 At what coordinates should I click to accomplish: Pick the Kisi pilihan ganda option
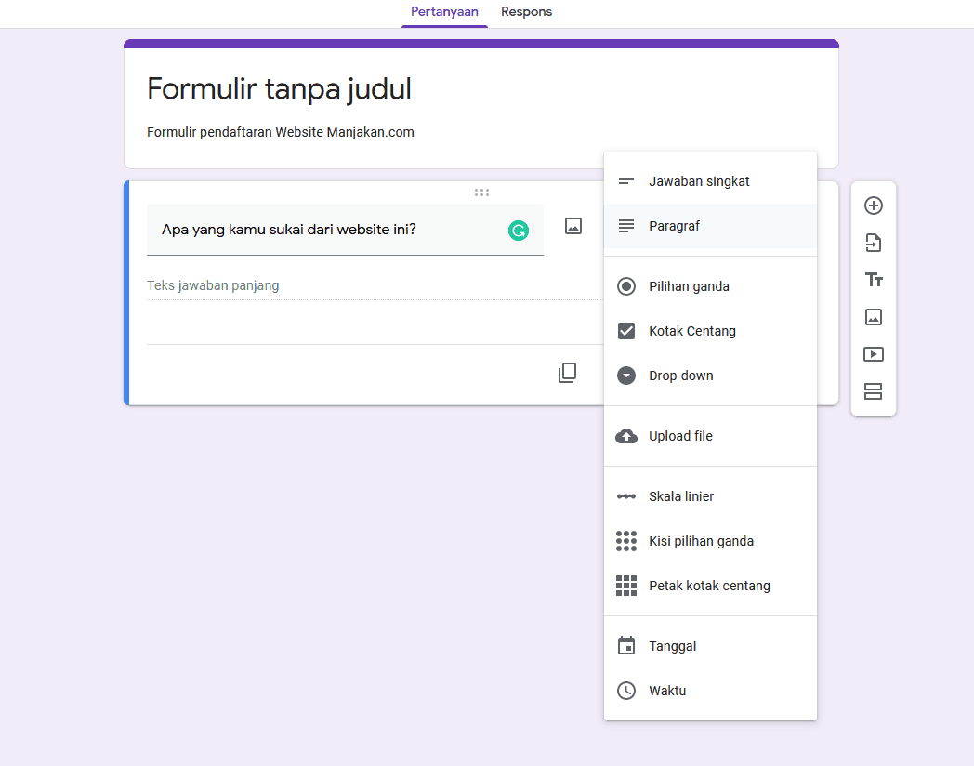[x=702, y=540]
